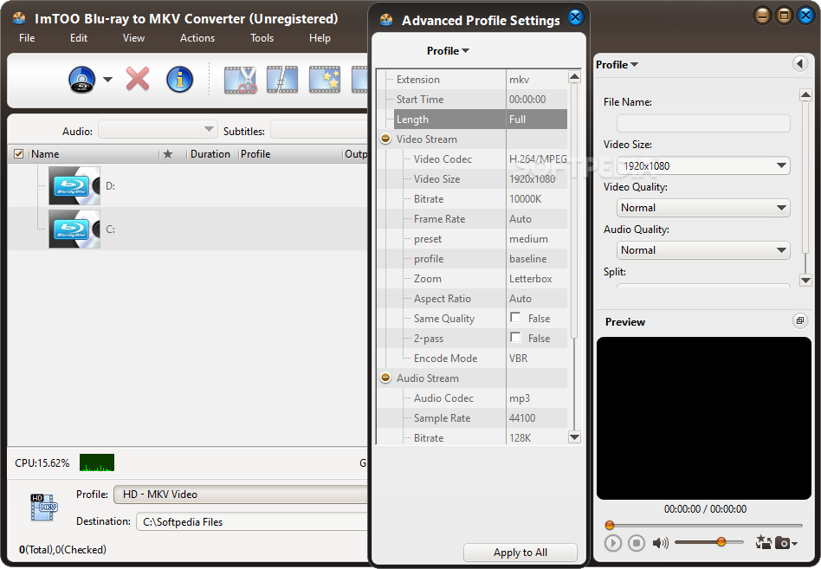Click the Zoom Letterbox value
Image resolution: width=821 pixels, height=569 pixels.
click(x=537, y=279)
